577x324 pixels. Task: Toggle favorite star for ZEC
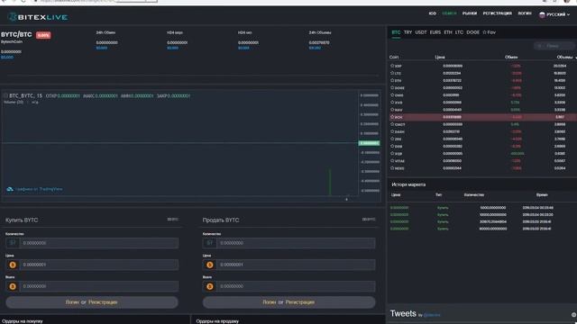click(392, 139)
